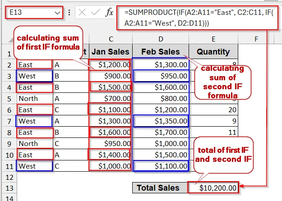
Task: Select the $10,200.00 total cell
Action: pos(213,188)
